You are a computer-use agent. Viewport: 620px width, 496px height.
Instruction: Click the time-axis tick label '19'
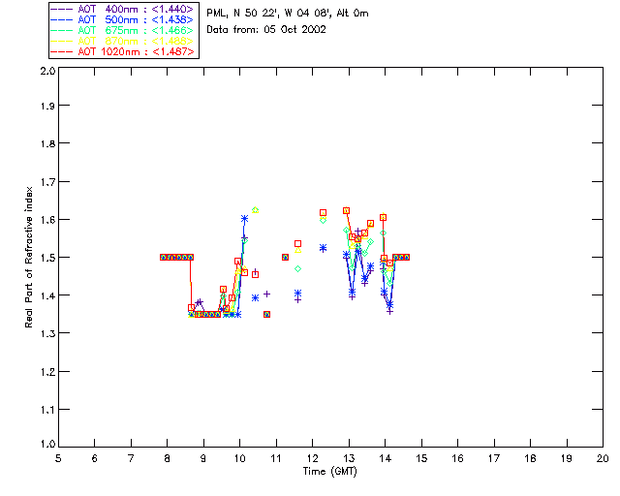click(x=567, y=458)
